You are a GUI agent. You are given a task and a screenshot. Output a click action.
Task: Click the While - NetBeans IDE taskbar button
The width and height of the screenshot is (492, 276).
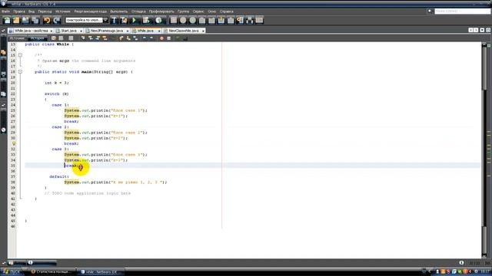[x=101, y=272]
